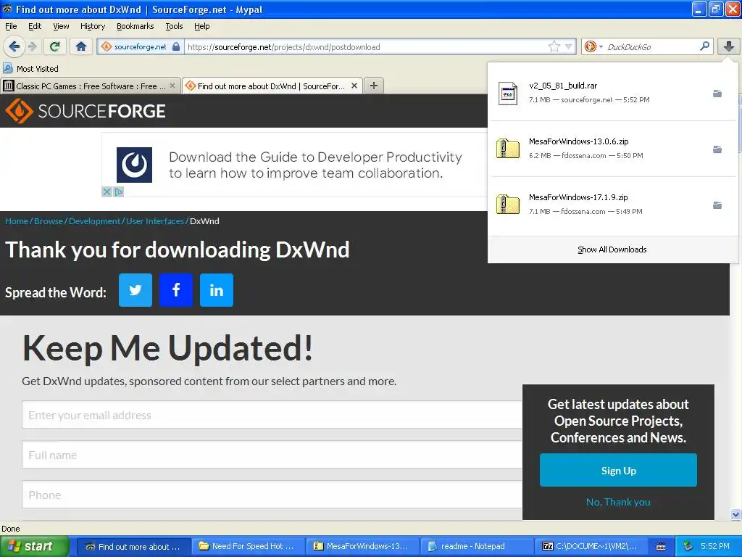Toggle the Downloads arrow toolbar button
Viewport: 742px width, 557px height.
729,46
